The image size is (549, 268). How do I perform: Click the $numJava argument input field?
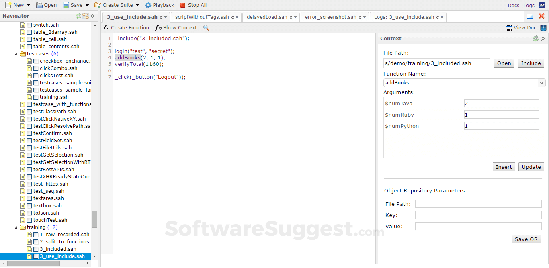(x=501, y=104)
